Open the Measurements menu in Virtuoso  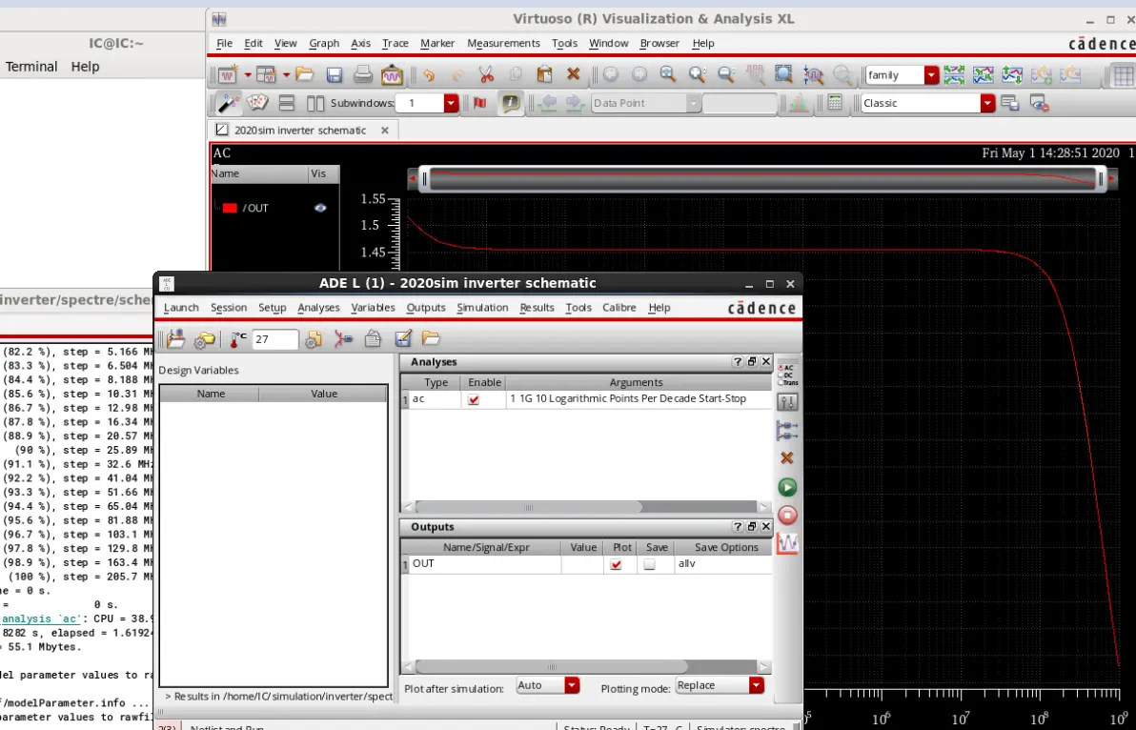coord(503,44)
